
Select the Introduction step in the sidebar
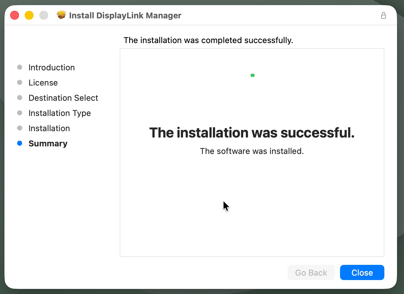(x=52, y=67)
